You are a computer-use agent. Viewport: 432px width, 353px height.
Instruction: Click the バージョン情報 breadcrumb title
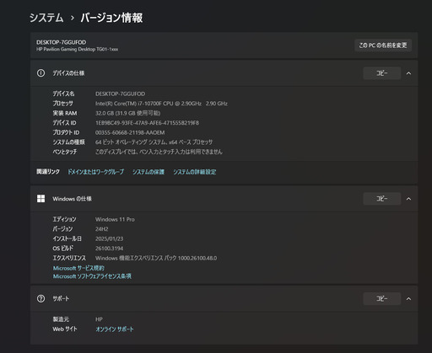(111, 18)
